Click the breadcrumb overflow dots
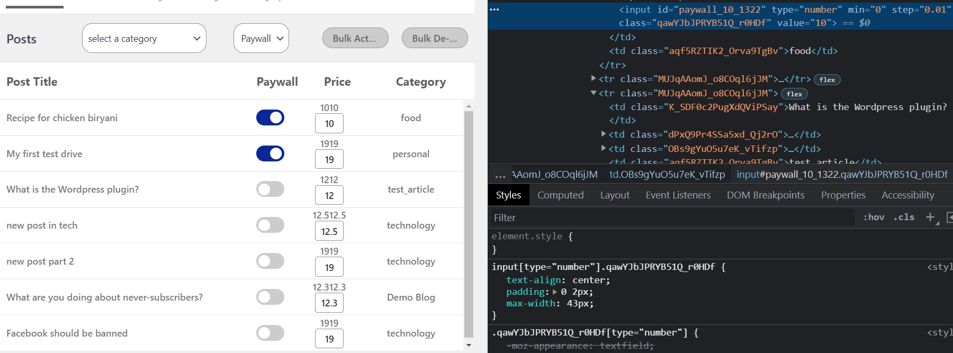Image resolution: width=953 pixels, height=353 pixels. (x=500, y=175)
